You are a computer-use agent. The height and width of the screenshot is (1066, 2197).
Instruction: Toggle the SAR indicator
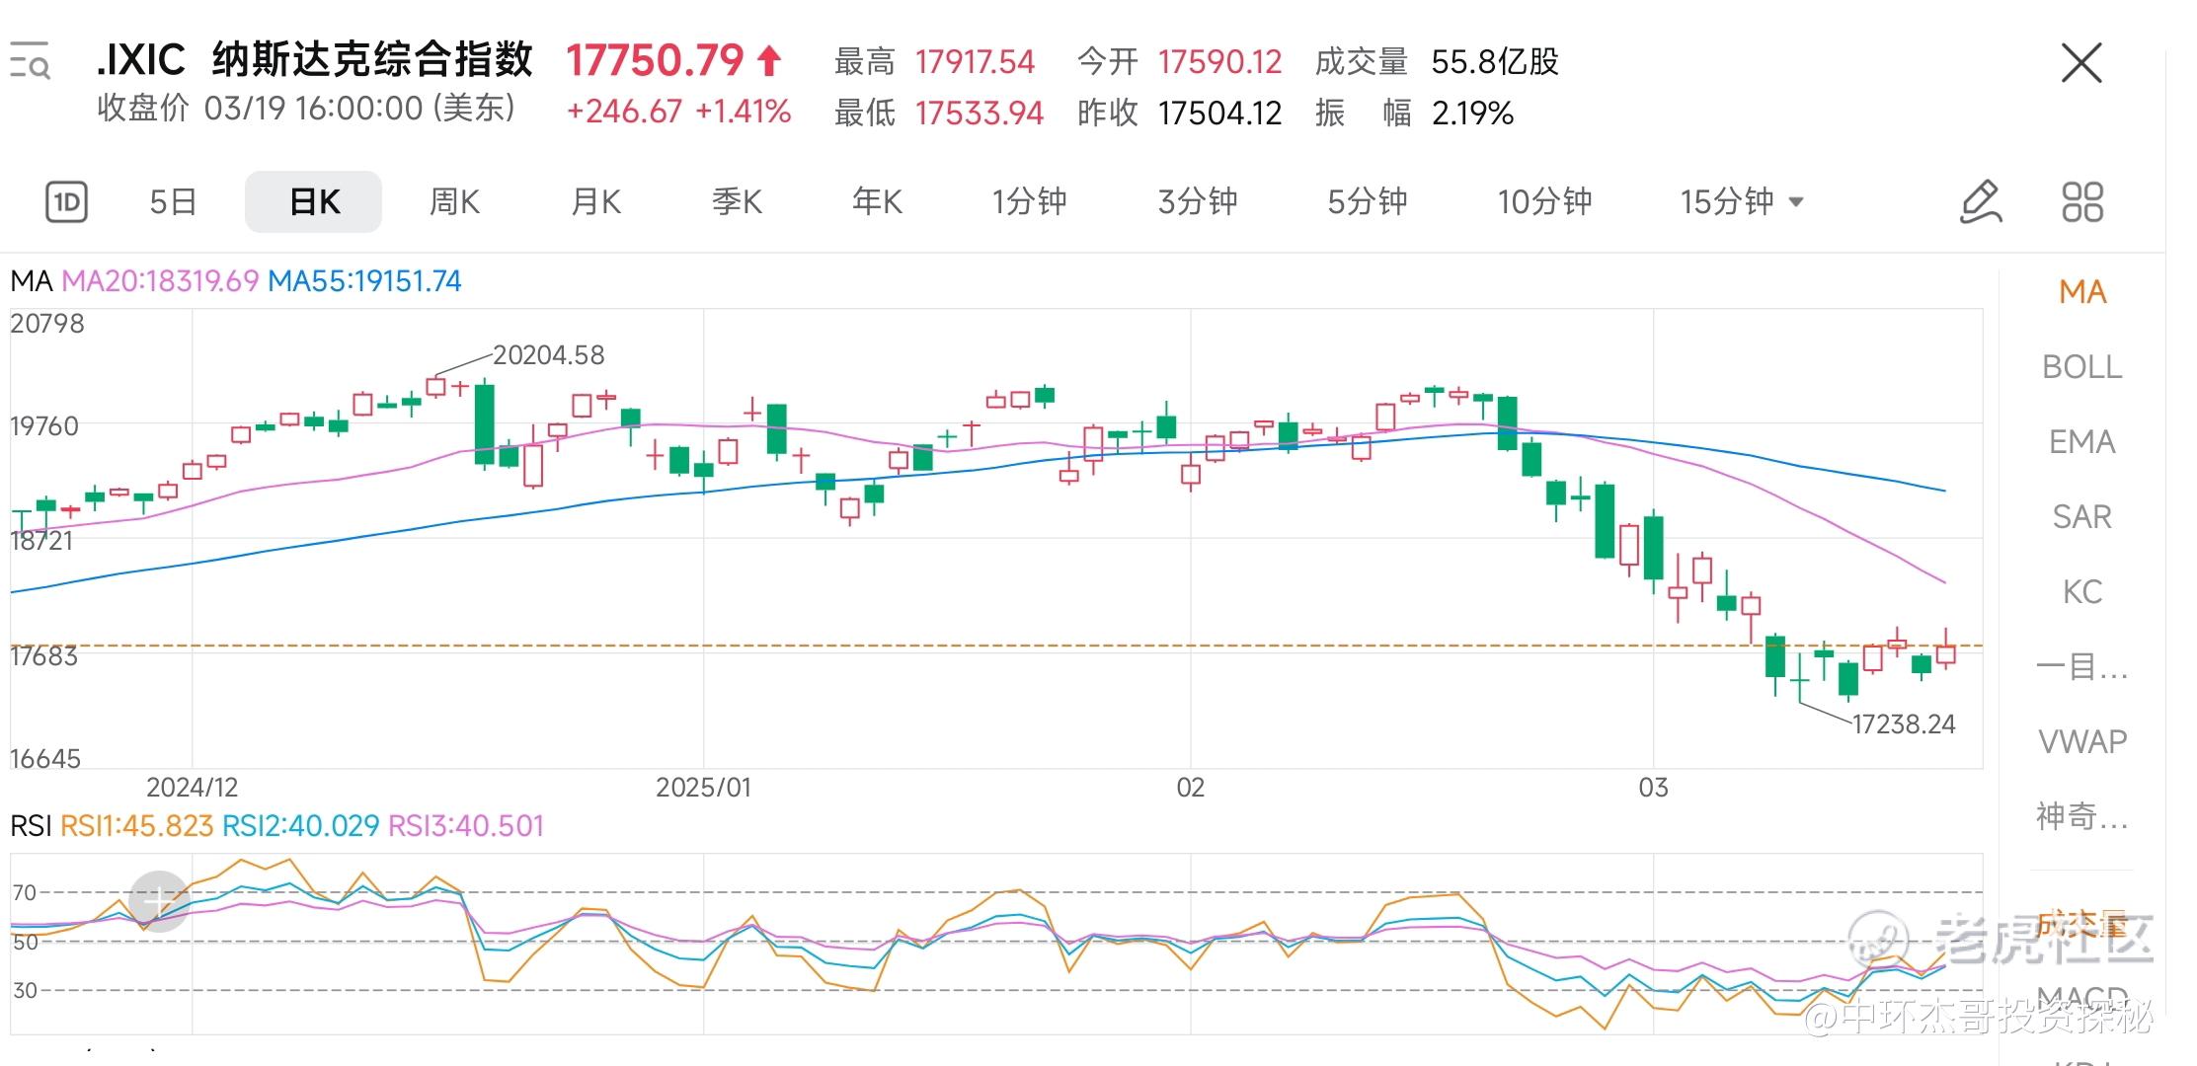pos(2081,517)
